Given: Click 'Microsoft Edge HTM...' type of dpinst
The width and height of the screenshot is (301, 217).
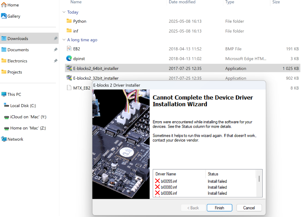Looking at the screenshot, I should 246,59.
